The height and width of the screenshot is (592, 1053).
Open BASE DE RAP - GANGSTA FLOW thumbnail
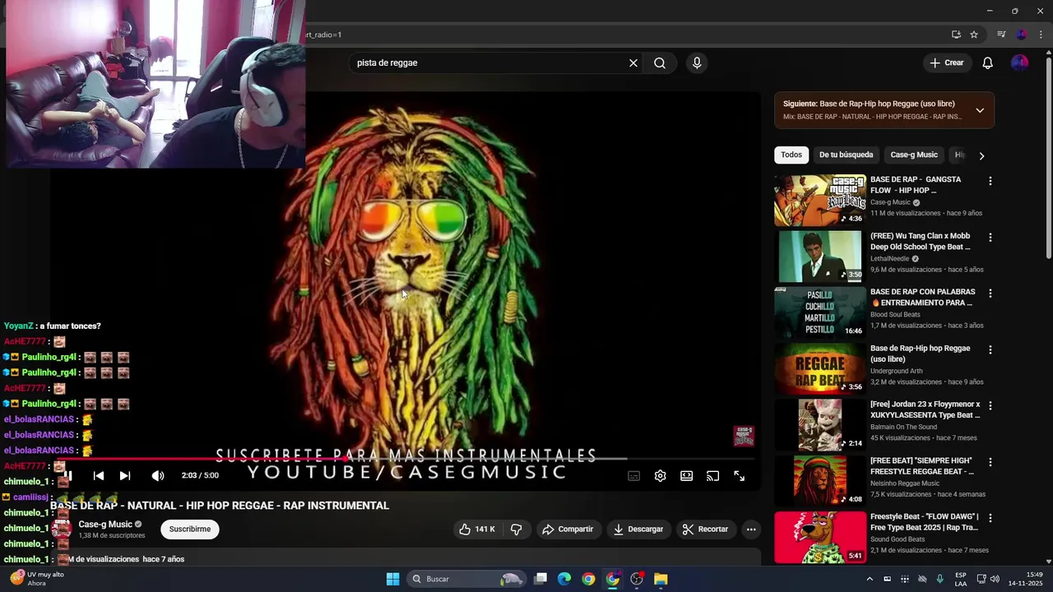point(820,200)
